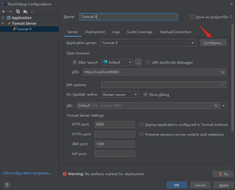
Task: Click the Configure... button
Action: coord(213,43)
